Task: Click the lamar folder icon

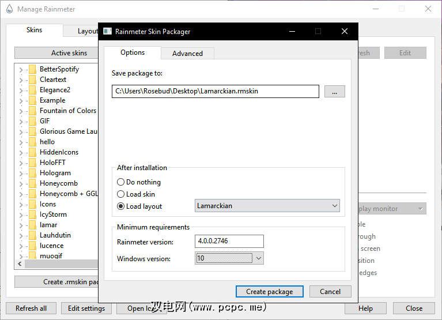Action: (33, 225)
